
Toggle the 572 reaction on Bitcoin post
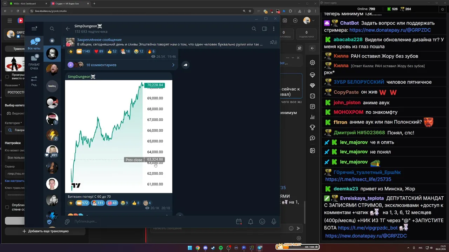[82, 203]
